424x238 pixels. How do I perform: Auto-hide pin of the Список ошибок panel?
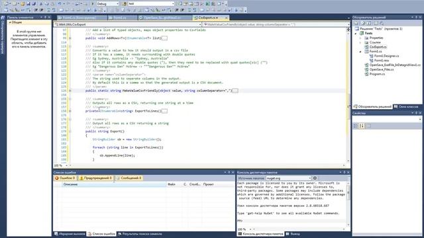pyautogui.click(x=229, y=172)
